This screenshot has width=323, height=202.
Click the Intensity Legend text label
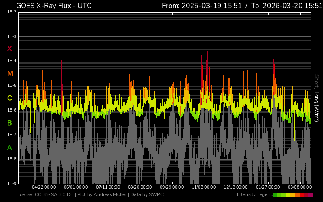[x=254, y=195]
